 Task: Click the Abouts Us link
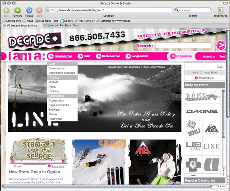[209, 56]
